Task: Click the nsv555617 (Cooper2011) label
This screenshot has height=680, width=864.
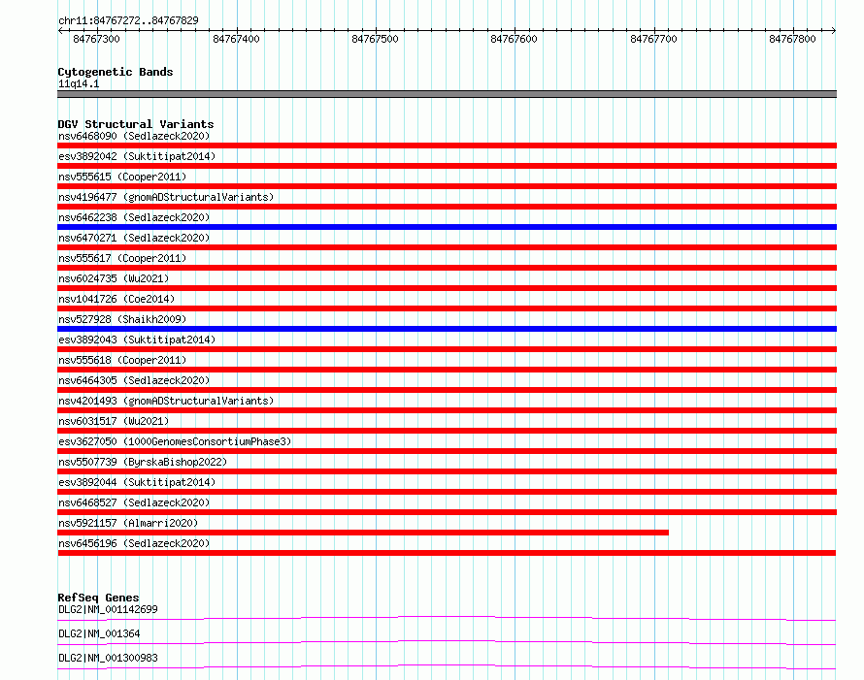Action: 122,258
